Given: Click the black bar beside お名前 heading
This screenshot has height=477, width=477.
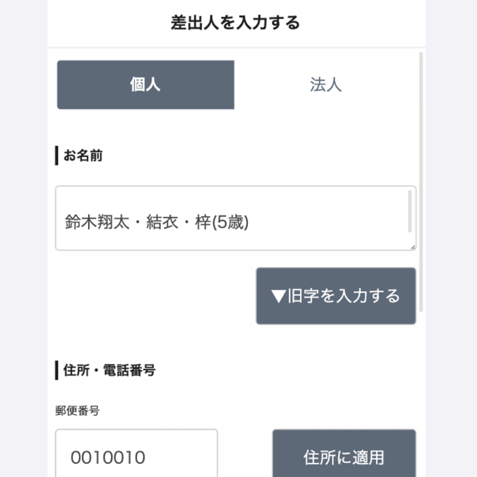Looking at the screenshot, I should 57,155.
